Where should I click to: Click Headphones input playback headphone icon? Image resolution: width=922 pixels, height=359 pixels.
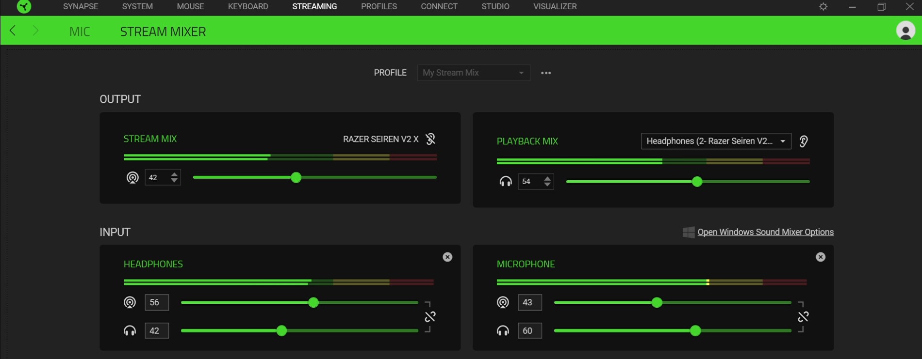(130, 331)
